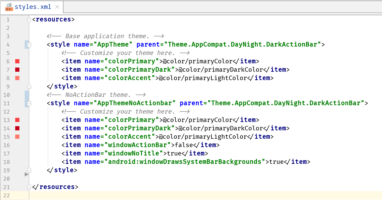This screenshot has width=382, height=200.
Task: Click the colorAccent swatch on line 15
Action: pos(17,137)
